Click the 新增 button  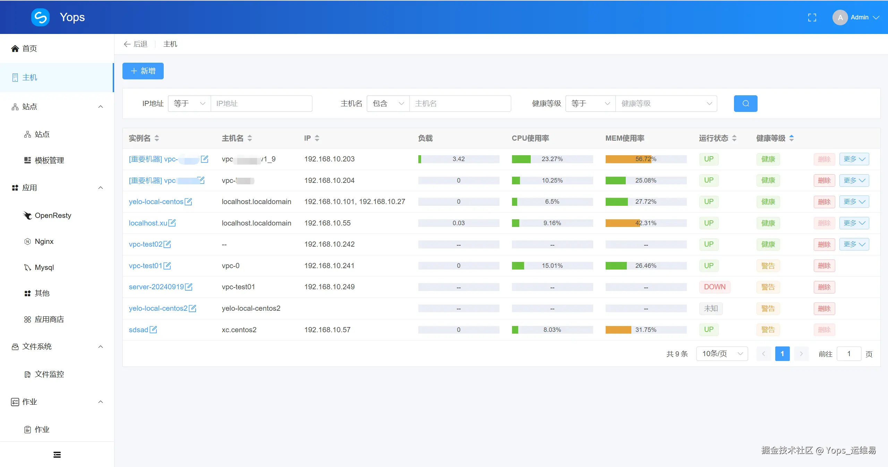tap(143, 71)
